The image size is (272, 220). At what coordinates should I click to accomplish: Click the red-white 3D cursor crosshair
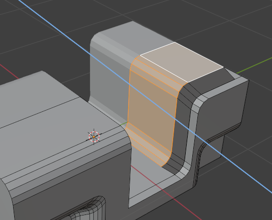94,137
